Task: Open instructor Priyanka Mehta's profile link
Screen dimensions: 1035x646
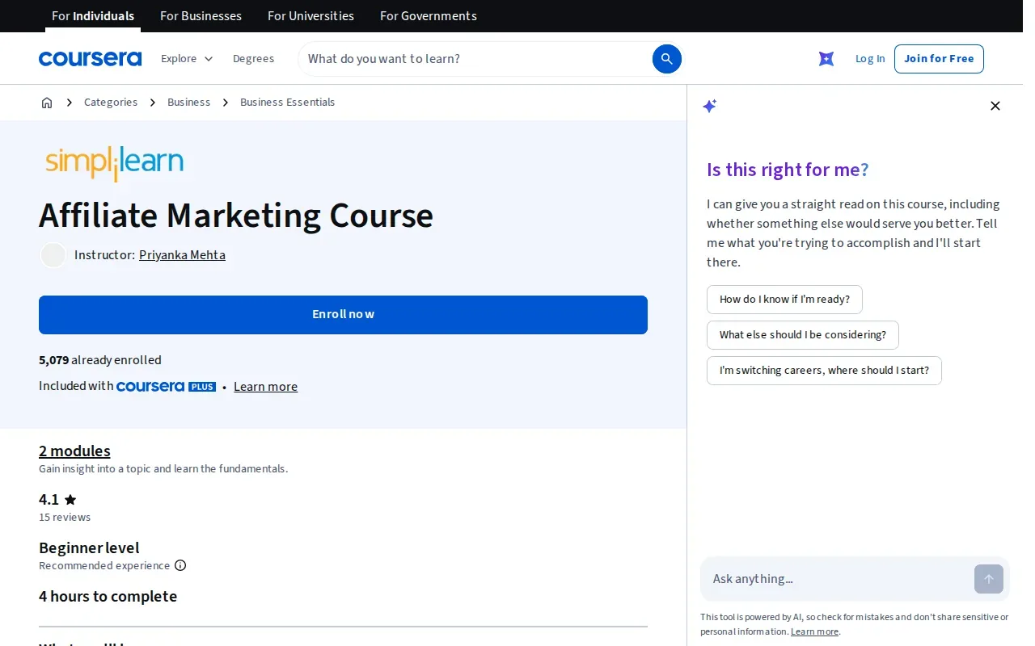Action: coord(182,255)
